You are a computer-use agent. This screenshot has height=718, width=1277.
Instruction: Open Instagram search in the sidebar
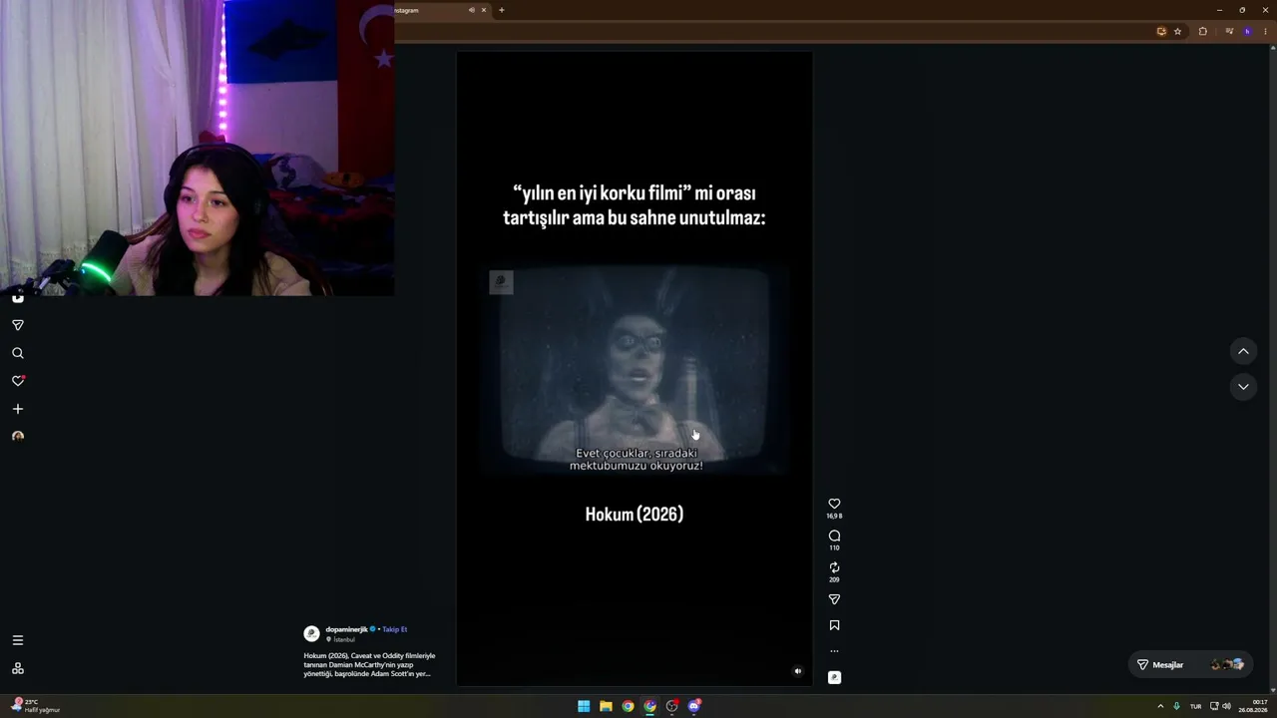17,353
